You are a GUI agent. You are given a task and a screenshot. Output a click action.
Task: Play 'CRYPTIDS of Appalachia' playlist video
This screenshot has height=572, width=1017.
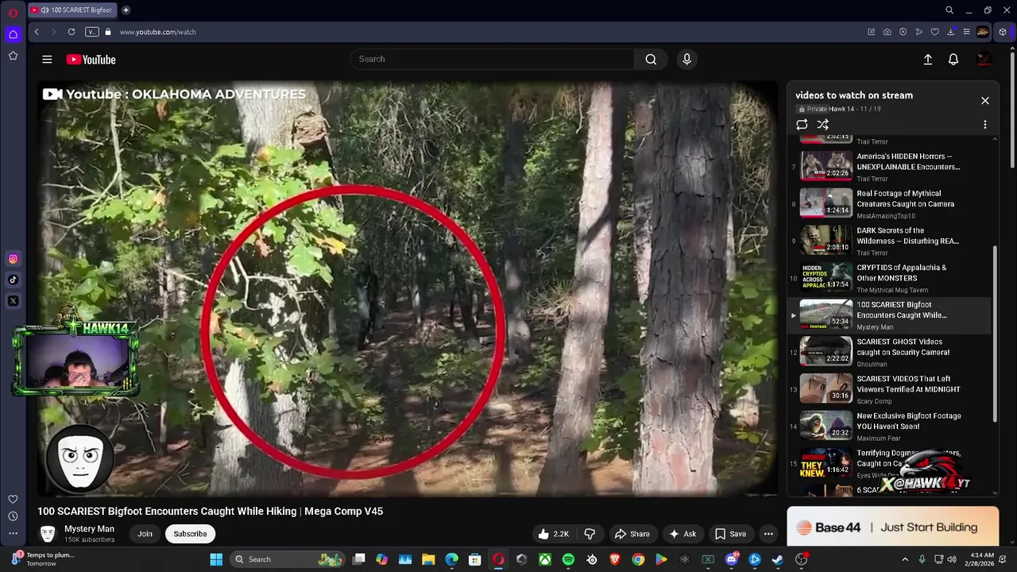pos(890,278)
